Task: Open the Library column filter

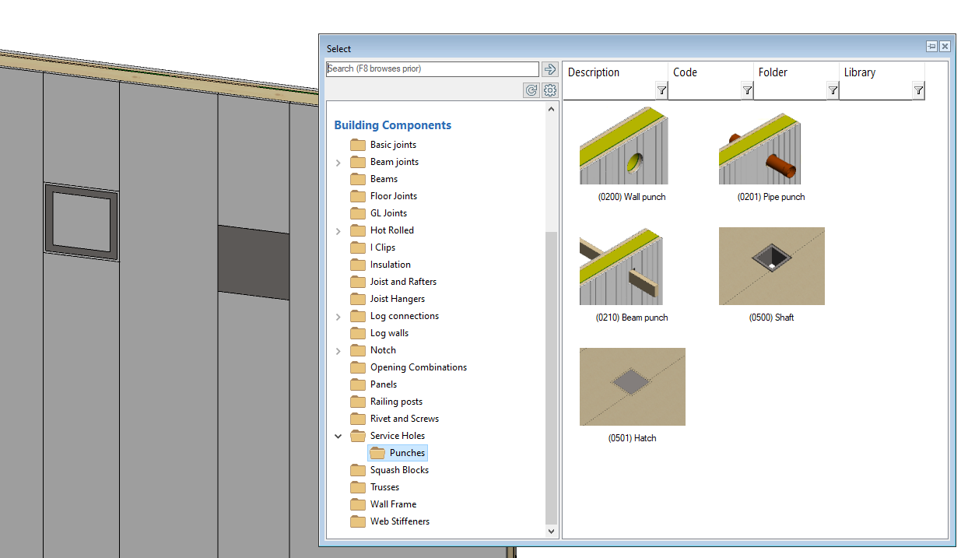Action: 918,91
